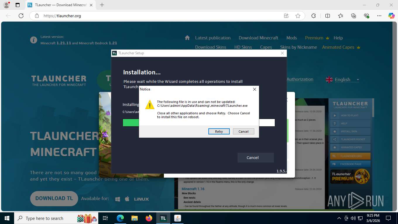Open Microsoft Edge from the taskbar
This screenshot has height=224, width=398.
[x=120, y=218]
